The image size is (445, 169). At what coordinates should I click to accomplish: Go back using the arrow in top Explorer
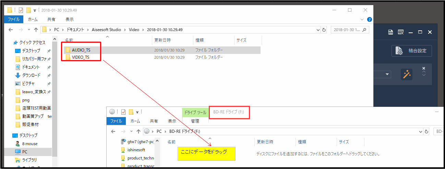(11, 30)
